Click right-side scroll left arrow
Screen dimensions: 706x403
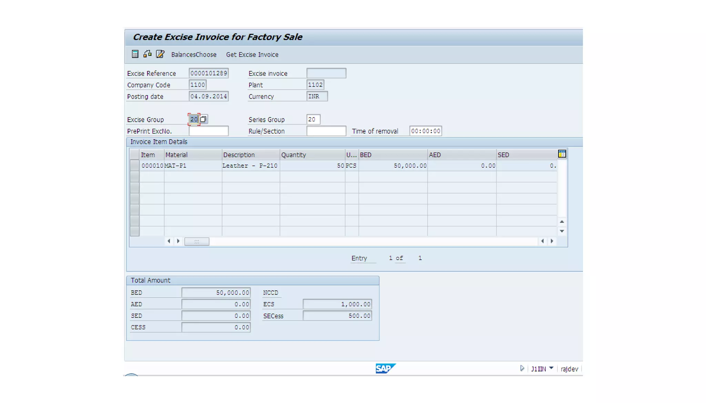pos(543,241)
